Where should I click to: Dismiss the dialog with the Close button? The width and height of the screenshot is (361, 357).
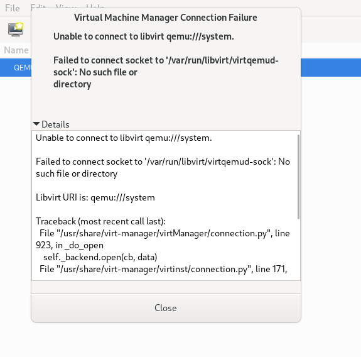click(166, 308)
